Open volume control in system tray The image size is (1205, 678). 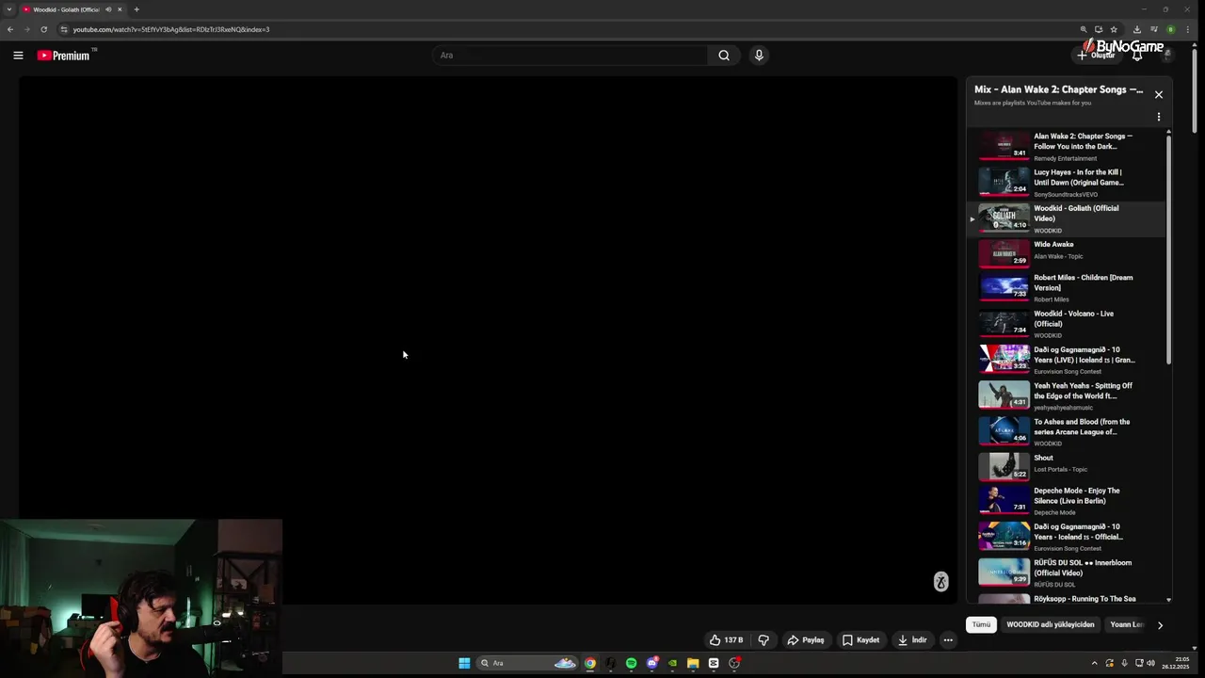pos(1150,663)
